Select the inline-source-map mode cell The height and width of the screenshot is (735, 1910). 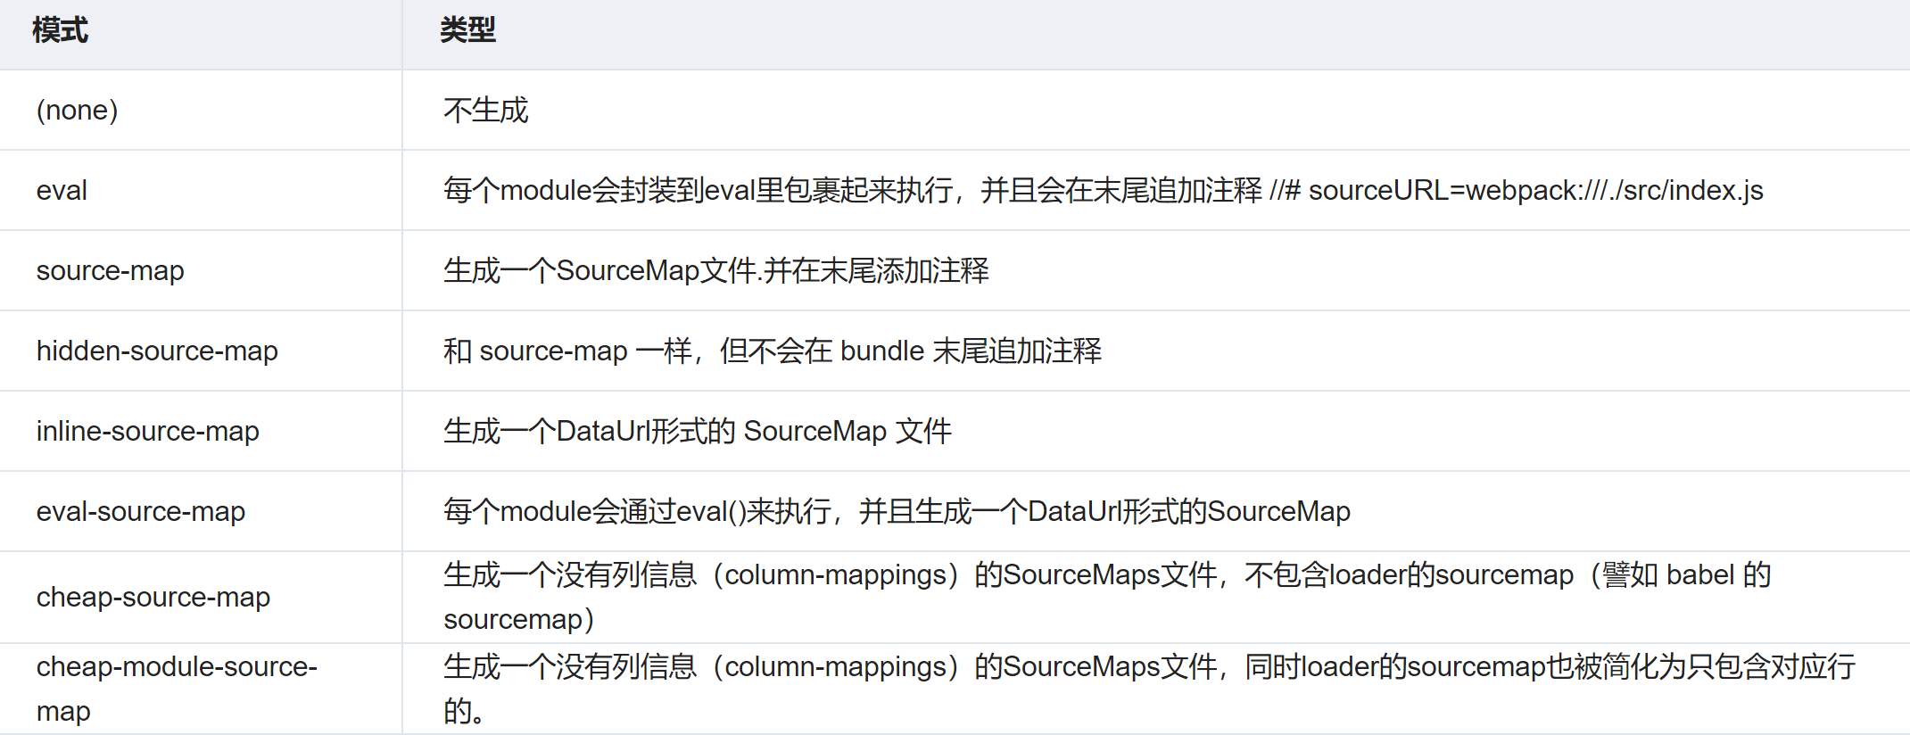point(201,431)
